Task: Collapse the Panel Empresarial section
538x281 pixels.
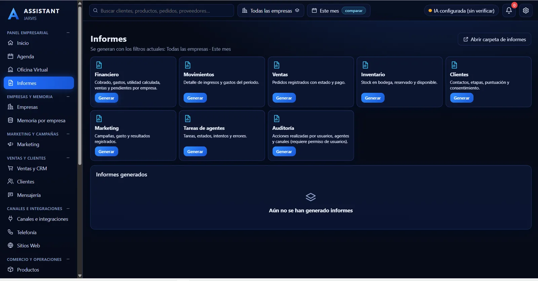Action: pos(68,33)
